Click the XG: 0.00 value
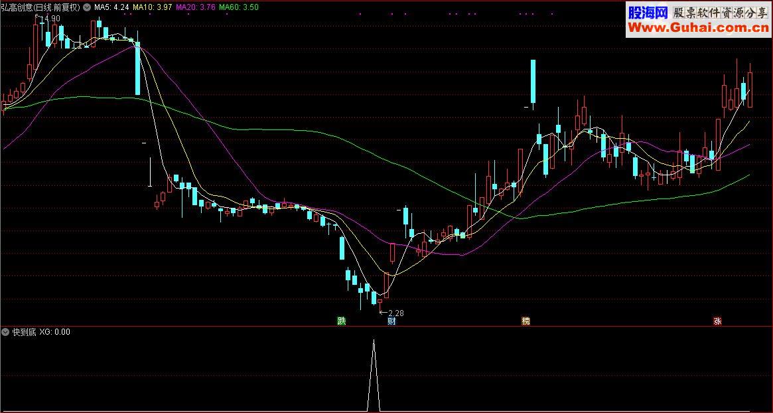The width and height of the screenshot is (773, 413). [54, 331]
